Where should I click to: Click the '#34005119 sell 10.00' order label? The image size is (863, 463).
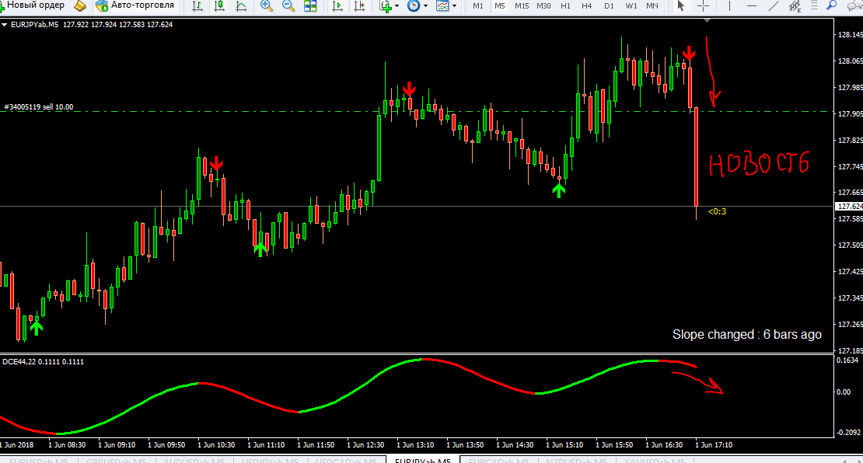pyautogui.click(x=39, y=106)
